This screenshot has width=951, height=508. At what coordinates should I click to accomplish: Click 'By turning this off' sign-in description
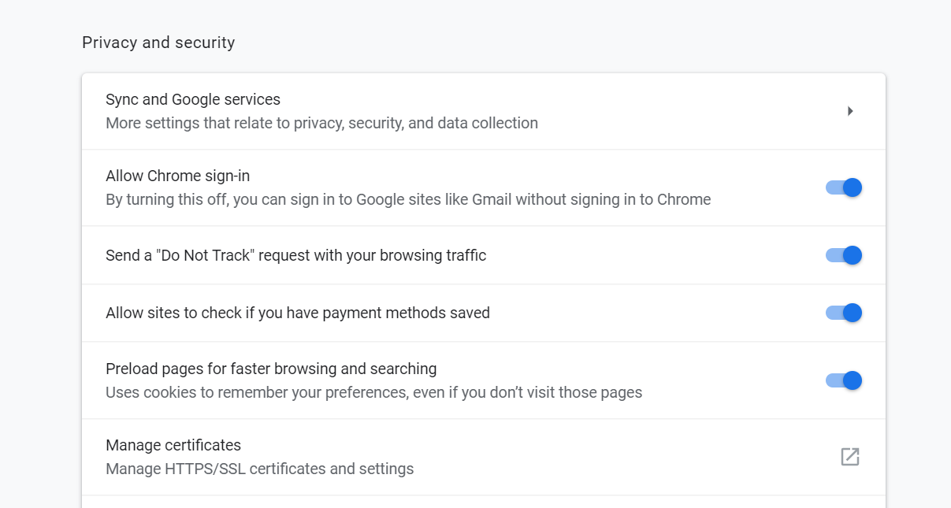pyautogui.click(x=408, y=199)
